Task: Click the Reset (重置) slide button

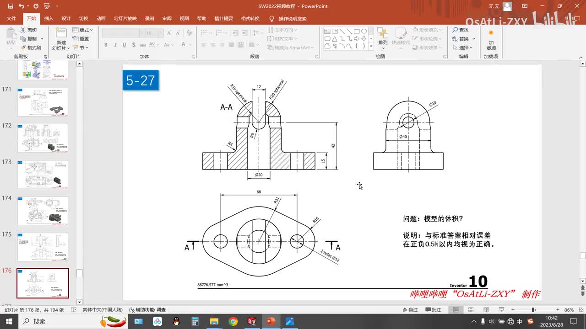Action: click(81, 39)
